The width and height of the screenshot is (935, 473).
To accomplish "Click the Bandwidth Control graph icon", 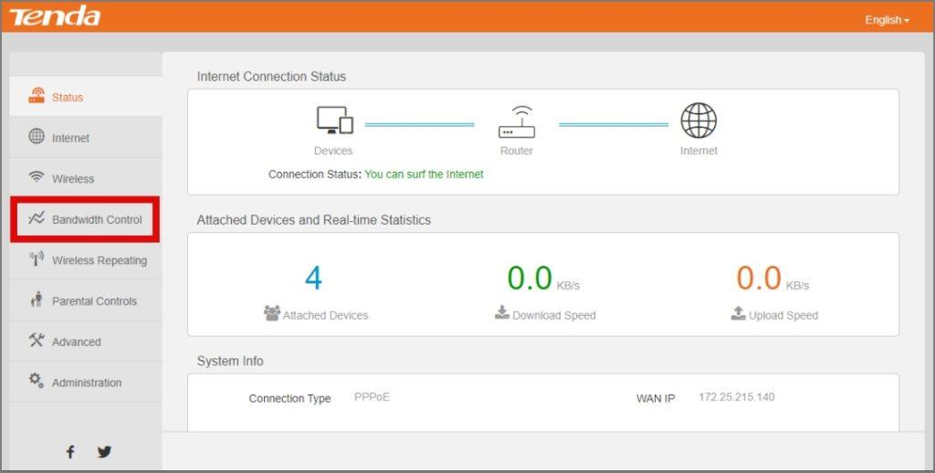I will 37,218.
